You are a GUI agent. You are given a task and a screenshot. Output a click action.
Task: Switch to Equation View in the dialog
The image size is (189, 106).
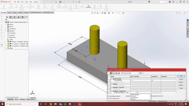pyautogui.click(x=111, y=73)
